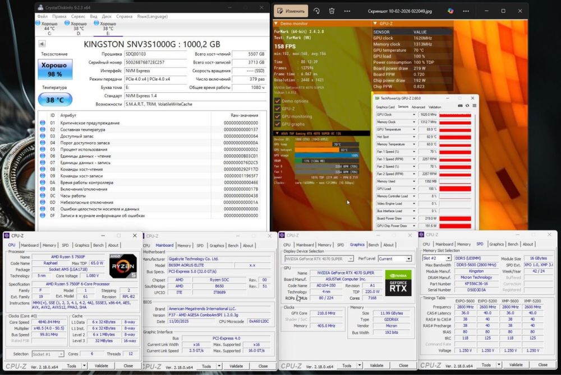Open the Hot Spot sensor dropdown arrow

pyautogui.click(x=414, y=137)
